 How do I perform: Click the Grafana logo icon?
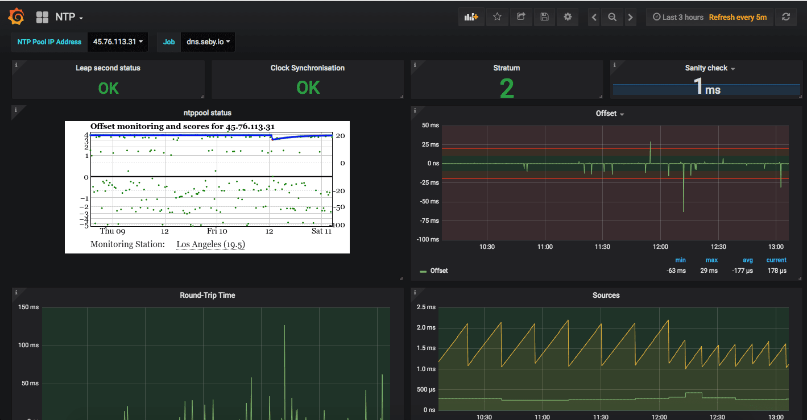click(16, 17)
